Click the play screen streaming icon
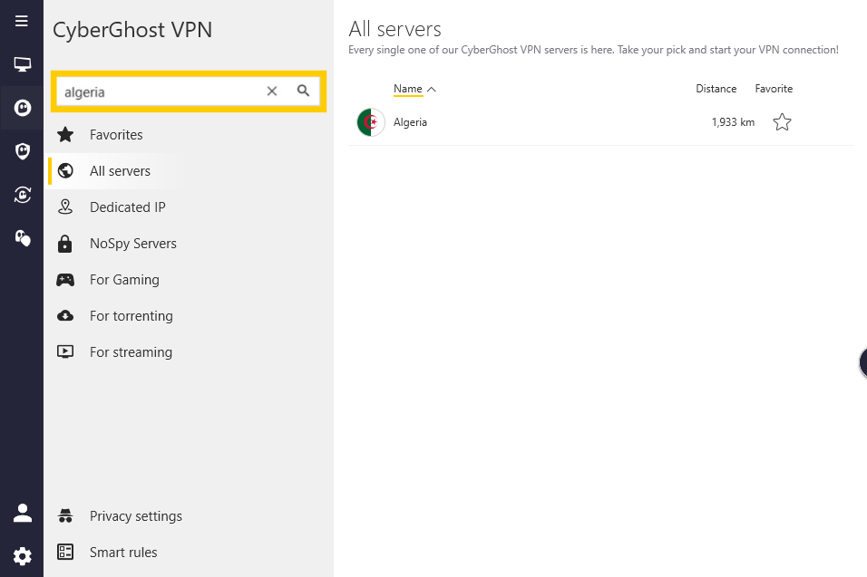Screen dimensions: 867x577 coord(65,351)
